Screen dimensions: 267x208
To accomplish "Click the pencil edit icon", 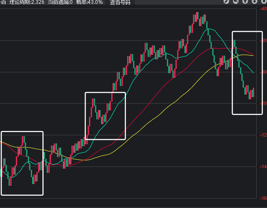I will coord(226,2).
